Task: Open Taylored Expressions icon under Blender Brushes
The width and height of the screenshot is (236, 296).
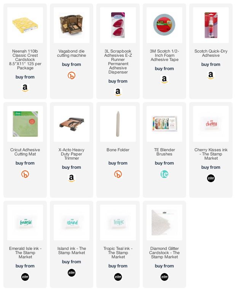Action: 164,174
